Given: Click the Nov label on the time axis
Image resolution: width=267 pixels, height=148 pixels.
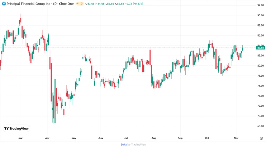Looking at the screenshot, I should [236, 138].
